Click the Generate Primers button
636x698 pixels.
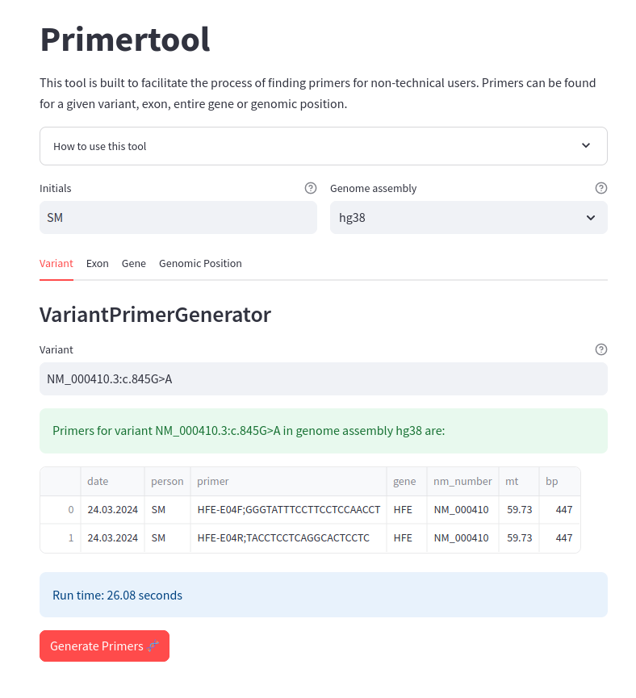click(104, 646)
